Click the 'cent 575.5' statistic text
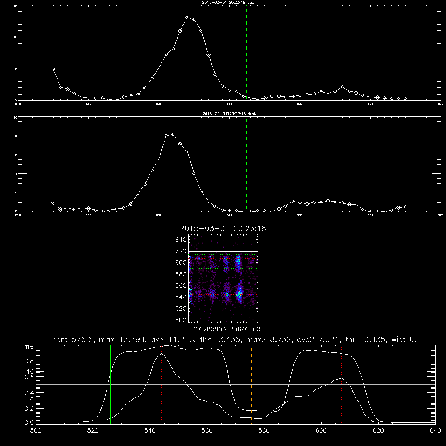This screenshot has height=446, width=446. [x=74, y=339]
